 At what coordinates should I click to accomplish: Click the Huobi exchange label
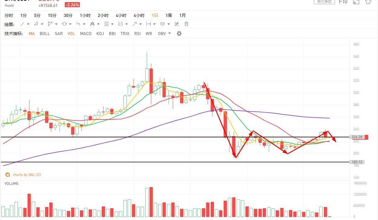[10, 5]
